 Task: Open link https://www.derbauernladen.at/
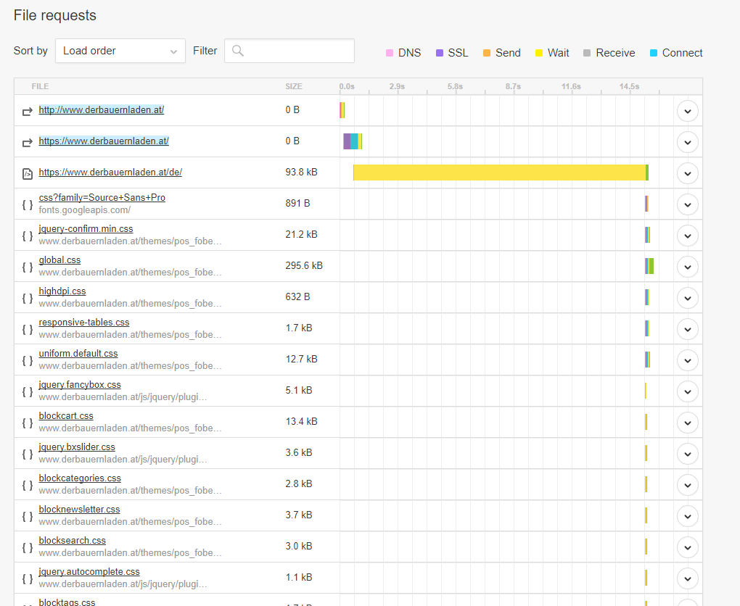[x=104, y=141]
